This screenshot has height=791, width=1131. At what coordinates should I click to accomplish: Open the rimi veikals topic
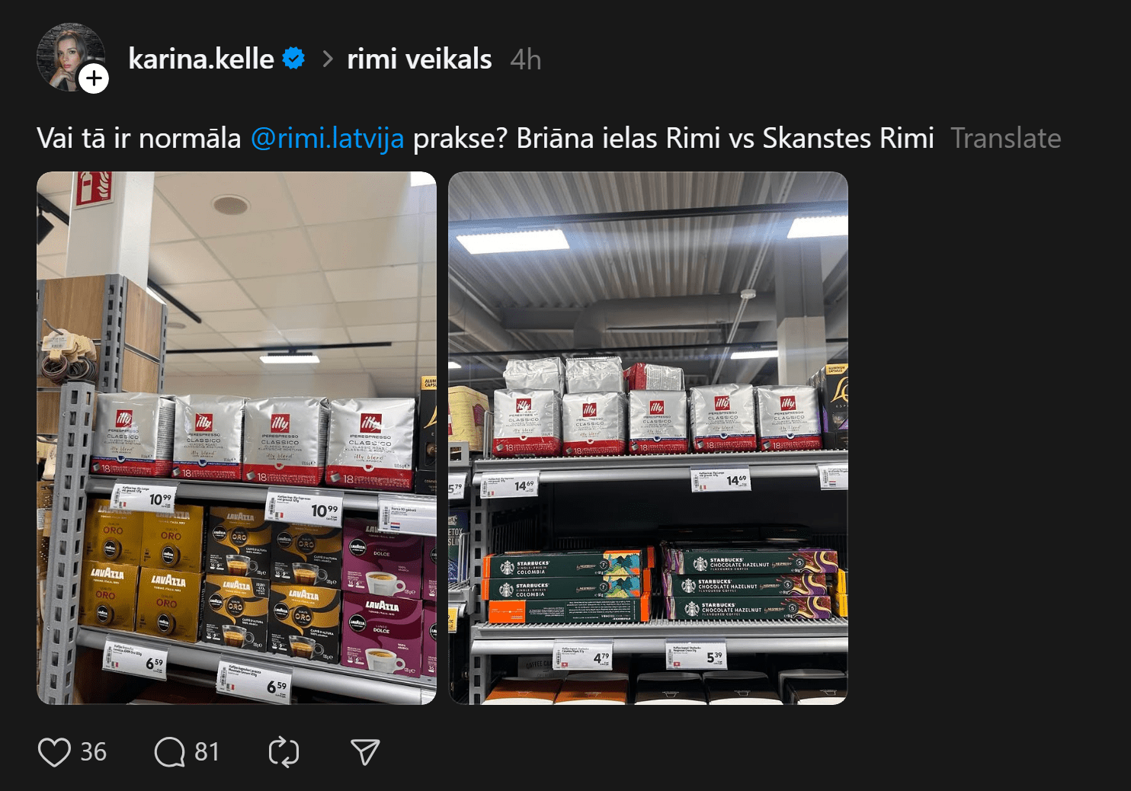[x=419, y=59]
